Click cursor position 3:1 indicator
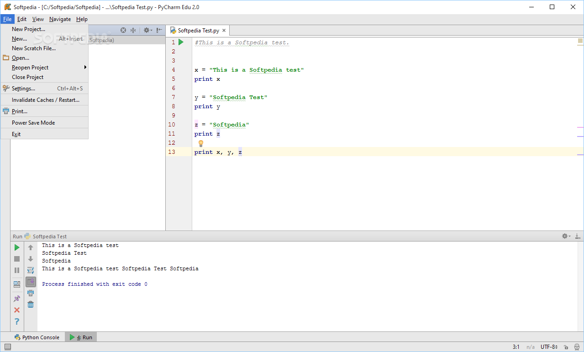This screenshot has width=584, height=352. (x=516, y=347)
